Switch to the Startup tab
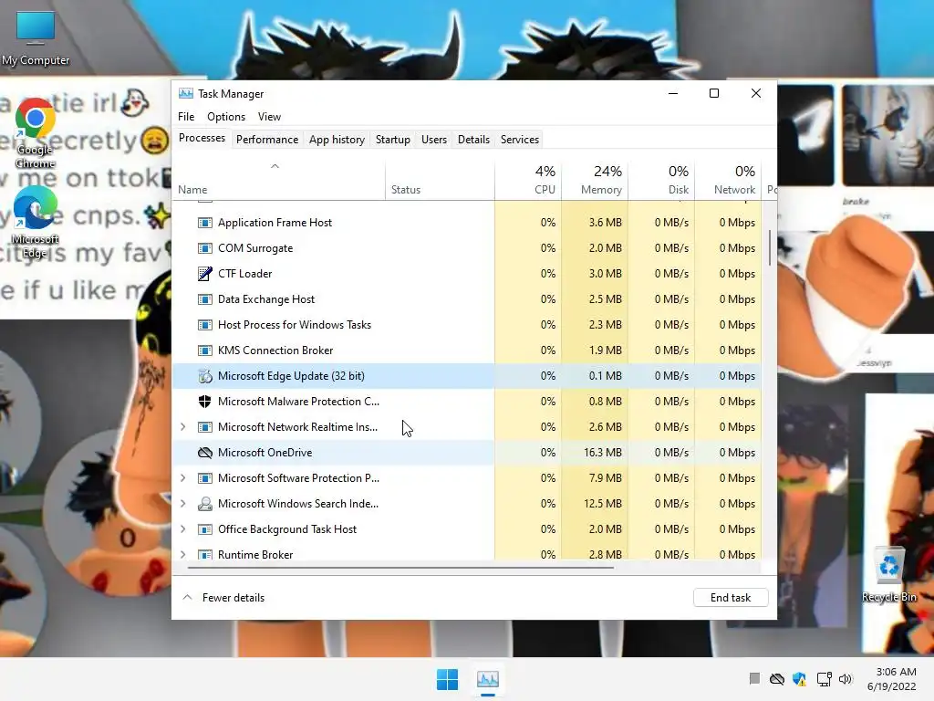 click(x=392, y=140)
